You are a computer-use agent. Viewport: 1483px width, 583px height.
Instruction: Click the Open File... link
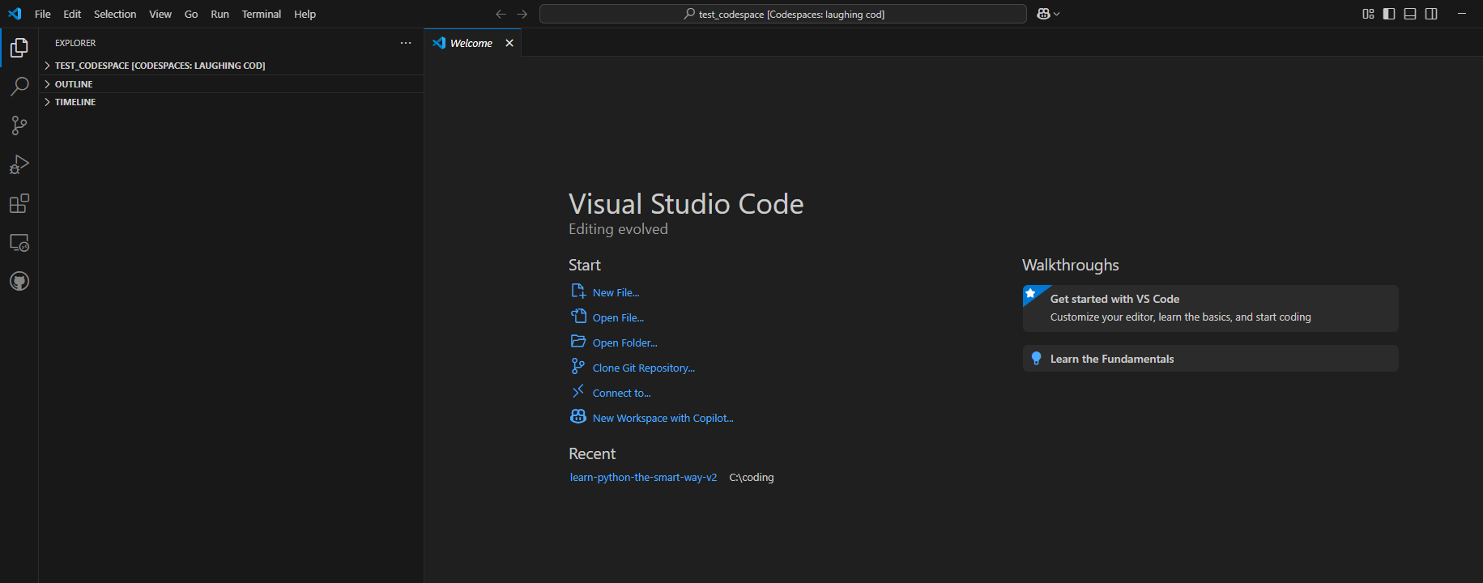point(618,318)
